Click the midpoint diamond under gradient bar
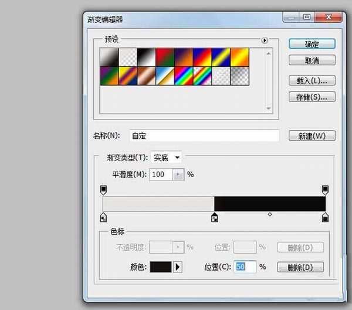This screenshot has width=352, height=310. click(x=269, y=214)
